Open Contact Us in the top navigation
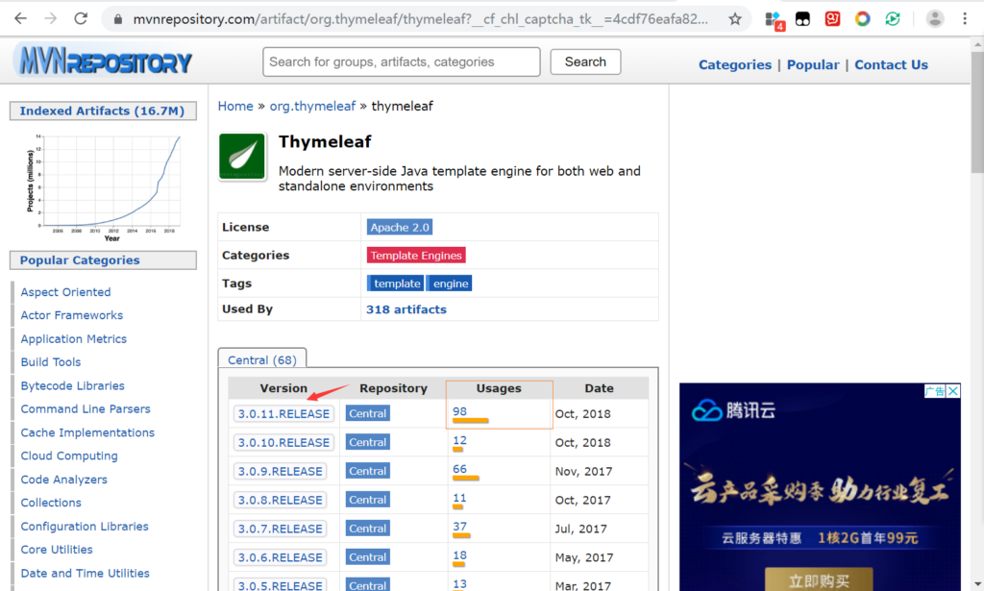The height and width of the screenshot is (591, 984). pos(891,64)
